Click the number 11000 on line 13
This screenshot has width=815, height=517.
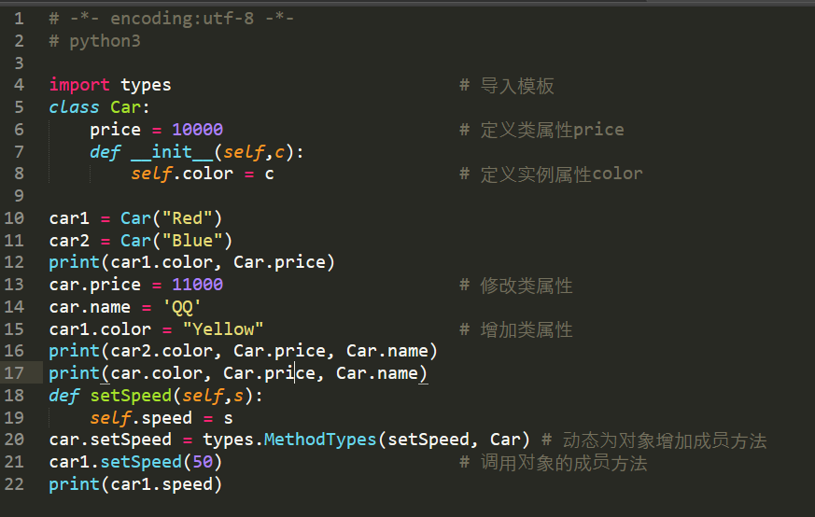click(x=197, y=285)
